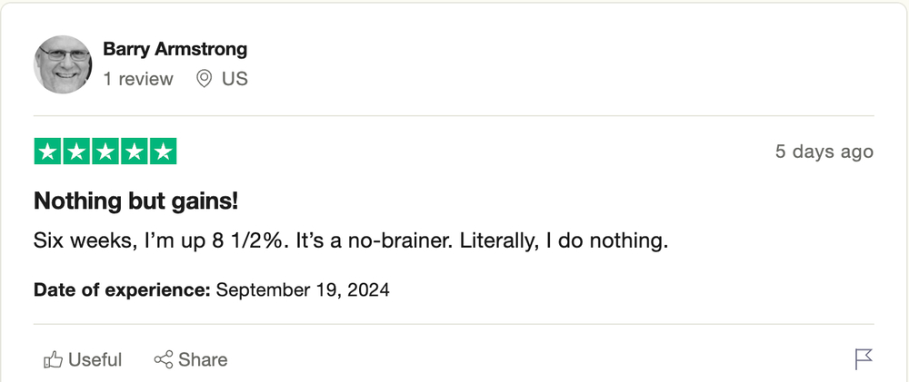Screen dimensions: 909x382
Task: Mark review as Useful via text label
Action: tap(95, 360)
